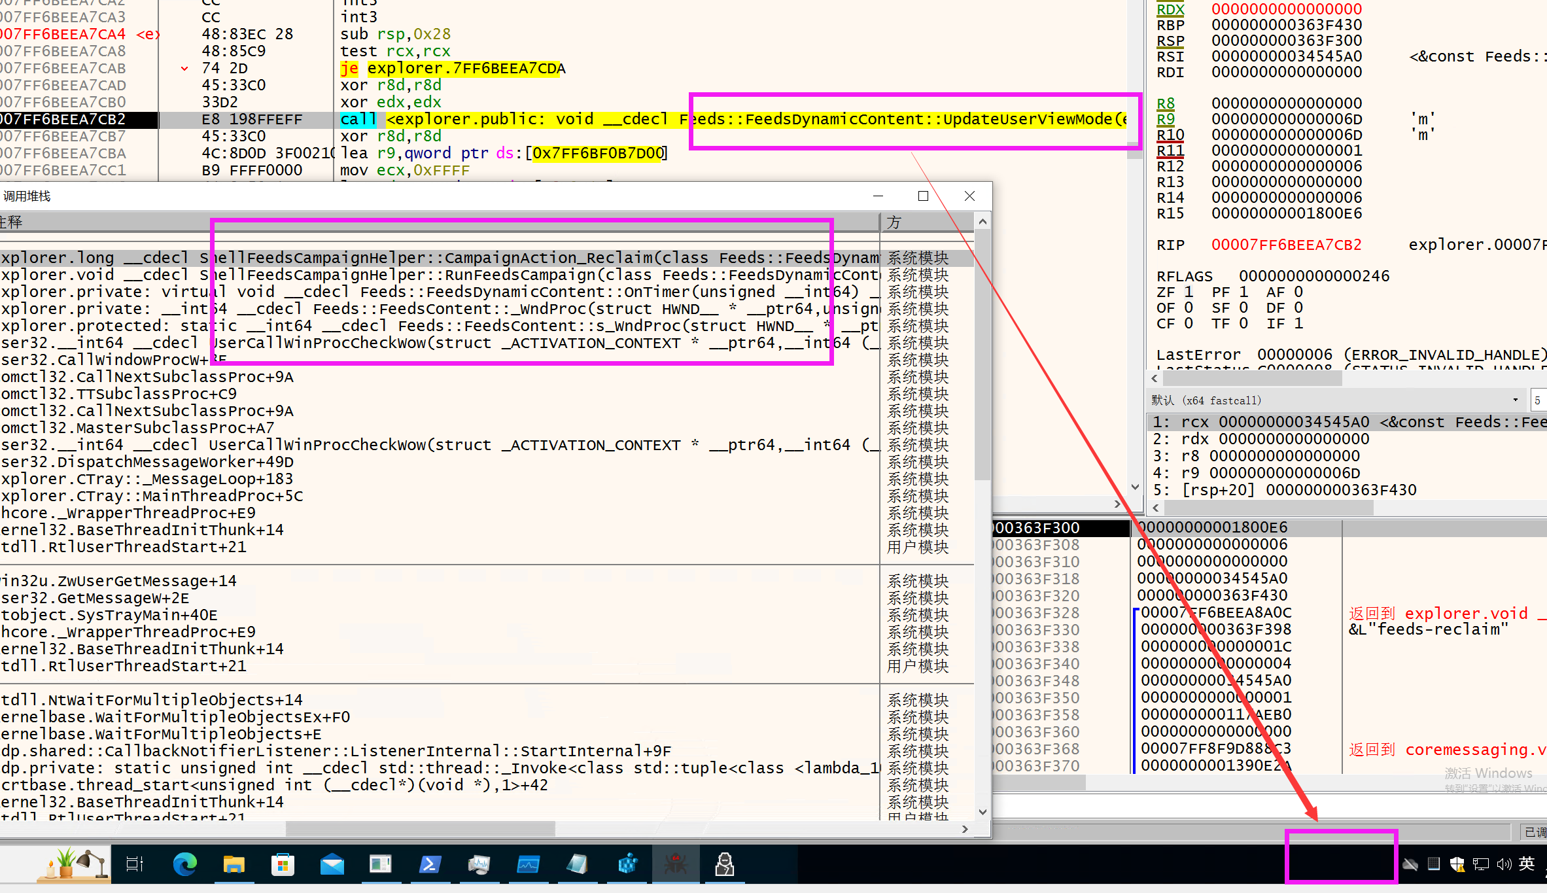The image size is (1547, 893).
Task: Click the TF flag value
Action: point(1243,323)
